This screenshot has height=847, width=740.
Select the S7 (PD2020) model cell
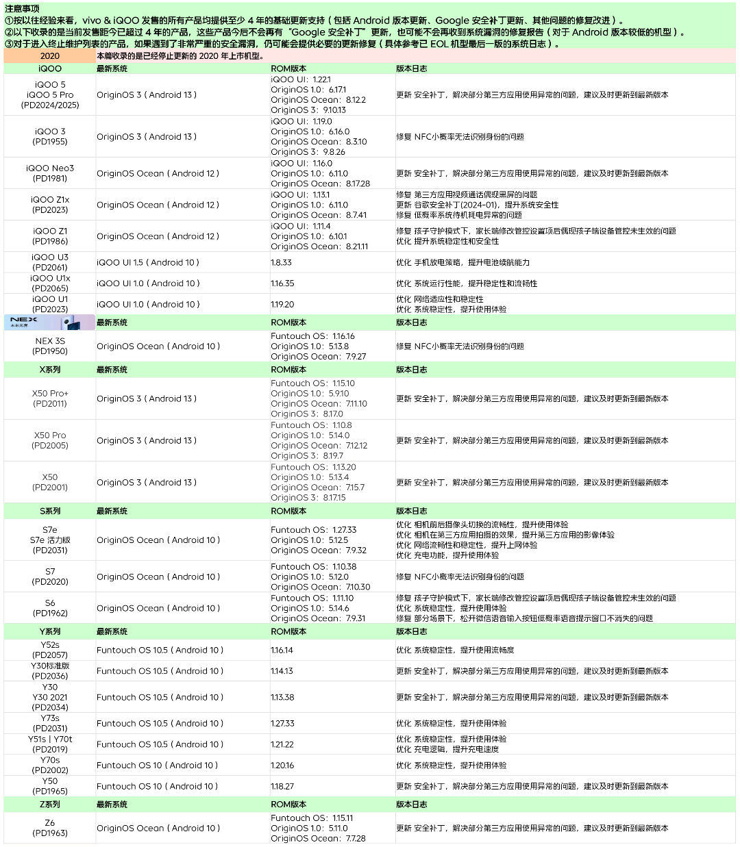pos(50,577)
